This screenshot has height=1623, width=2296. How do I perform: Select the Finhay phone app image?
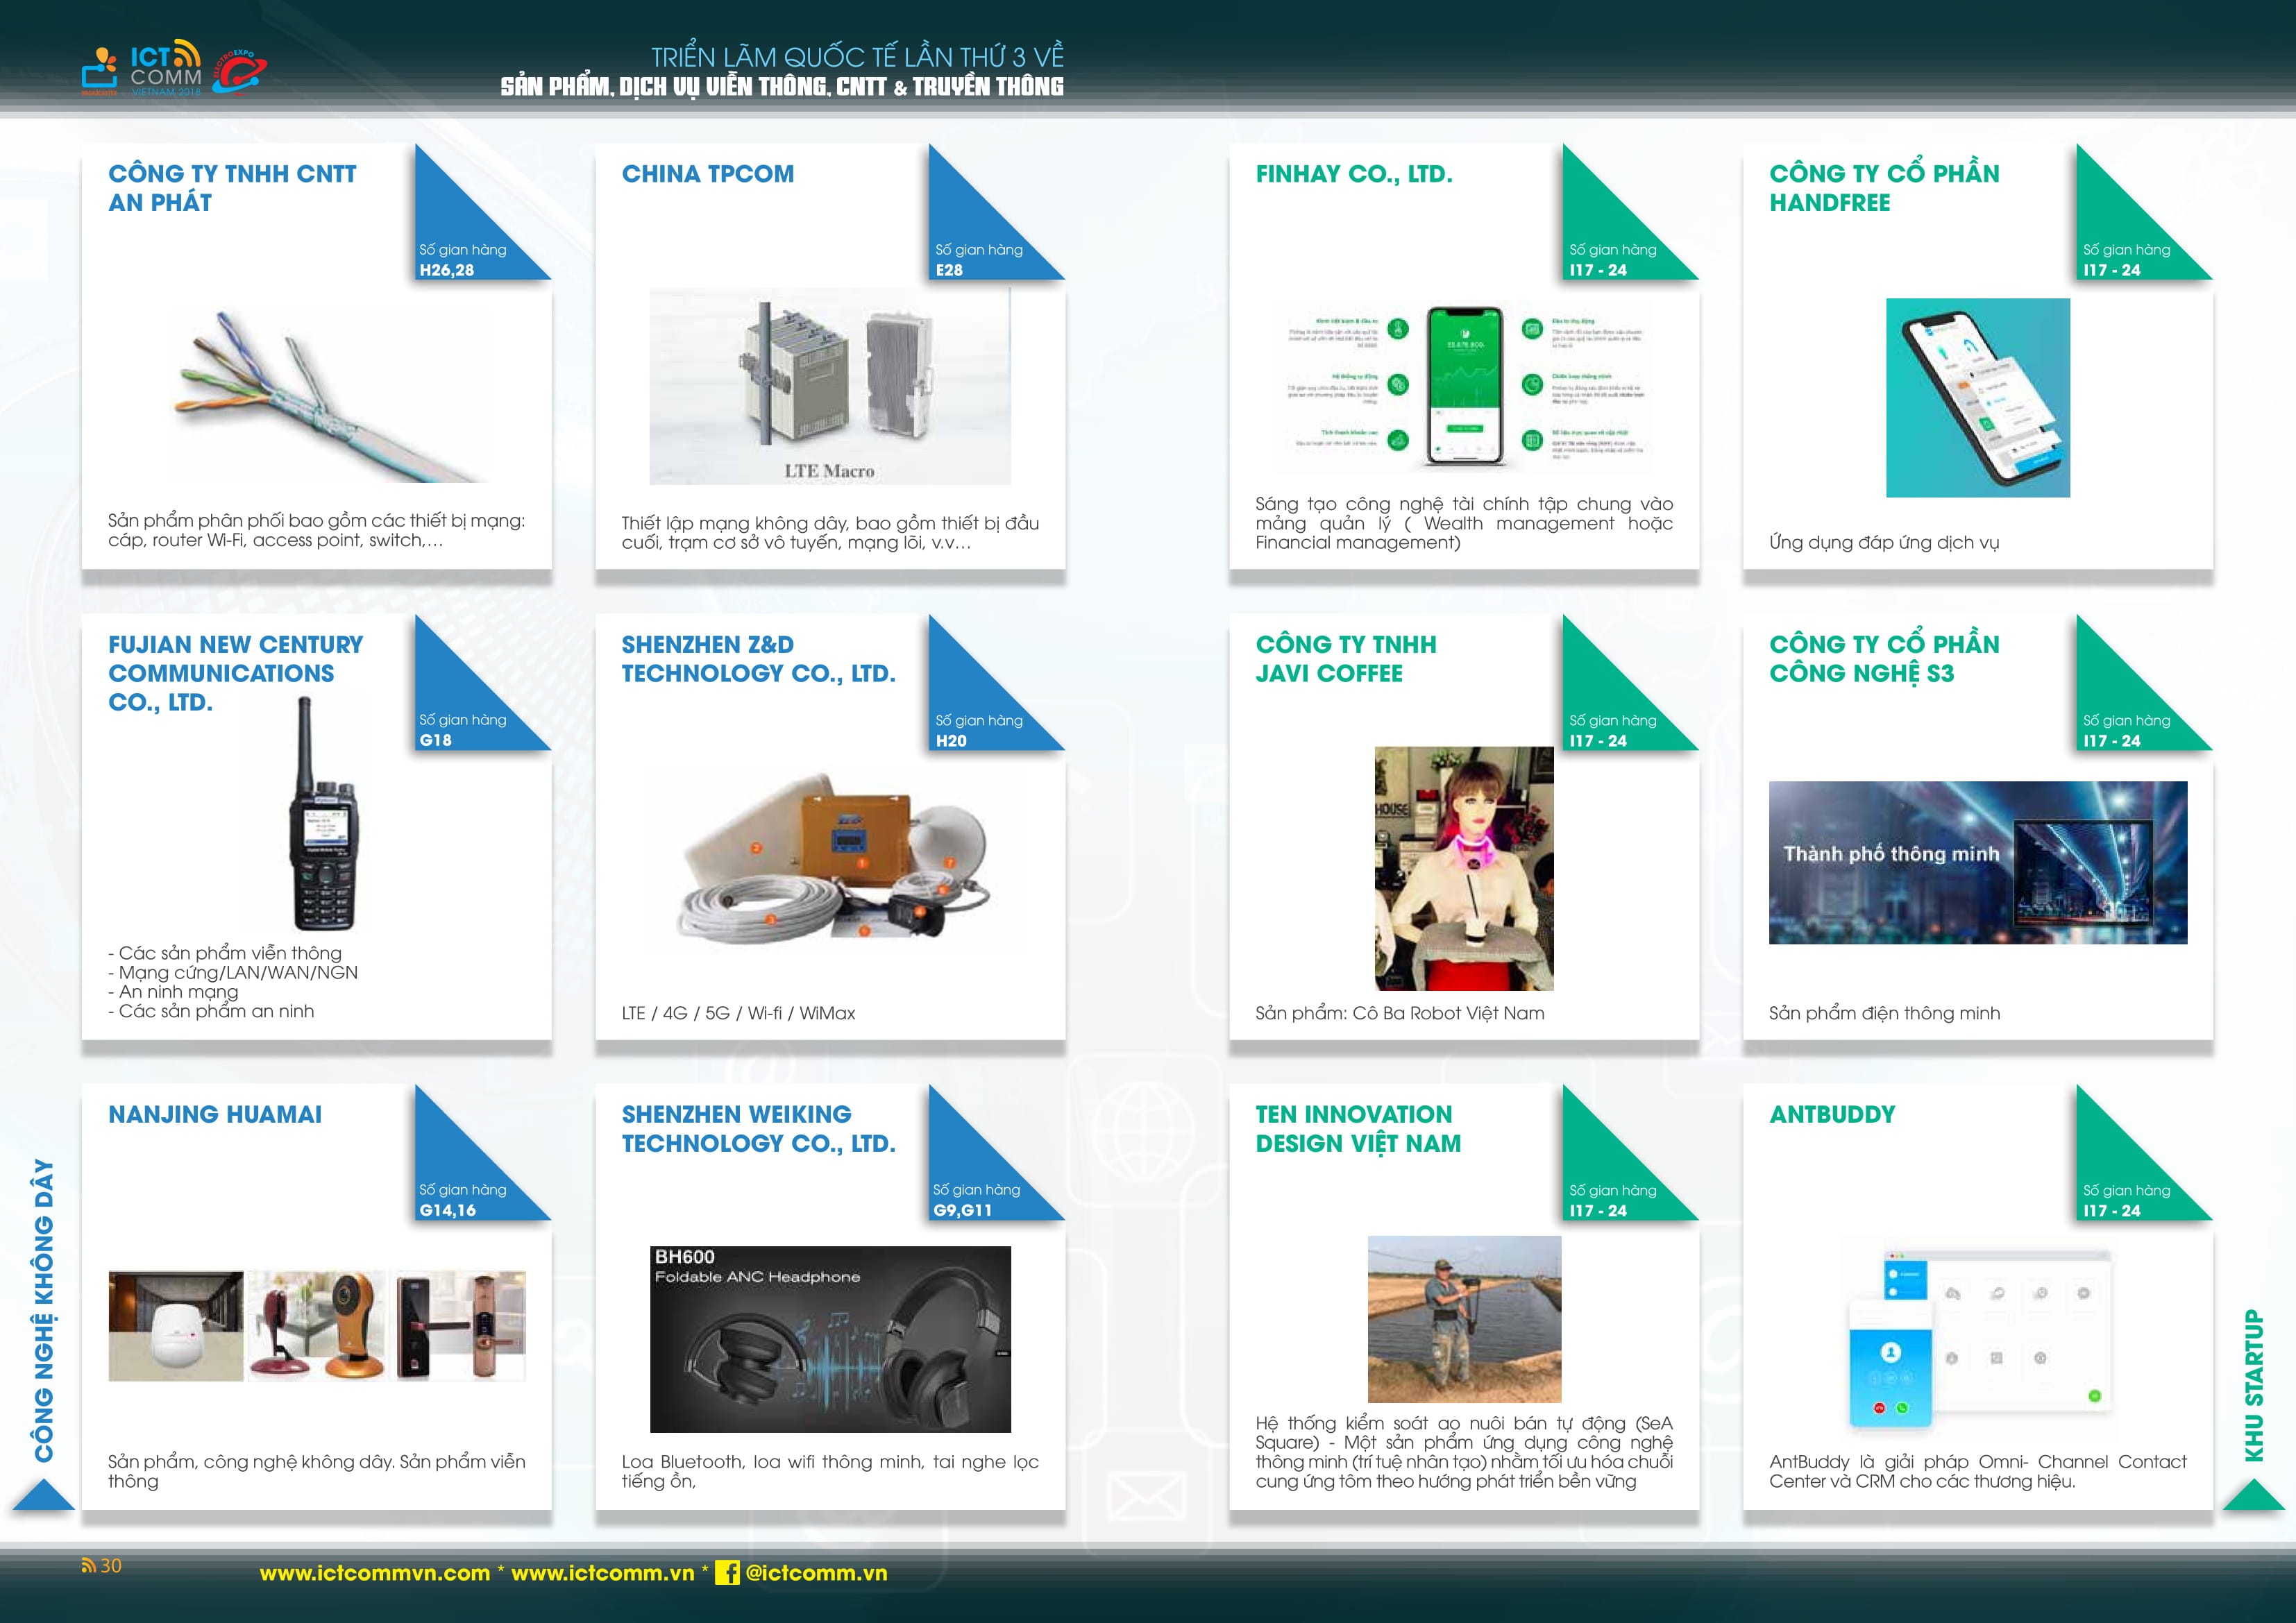pos(1464,386)
